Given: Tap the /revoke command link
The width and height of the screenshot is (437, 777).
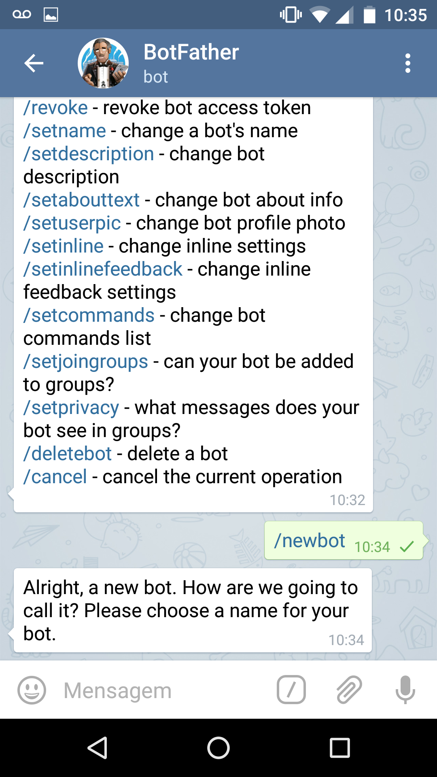Looking at the screenshot, I should point(55,108).
